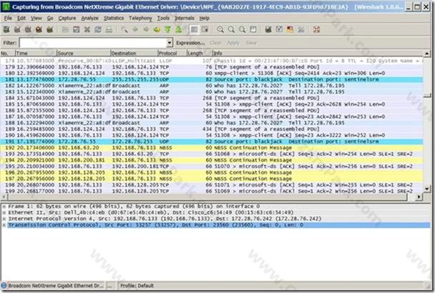Screen dimensions: 435x293
Task: Select packet 181 UDP blackjack row
Action: tap(212, 79)
